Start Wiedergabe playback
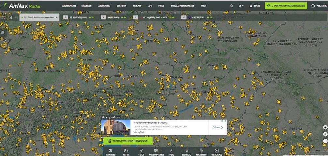This screenshot has height=156, width=328. 216,152
